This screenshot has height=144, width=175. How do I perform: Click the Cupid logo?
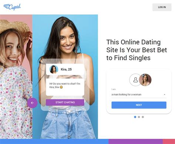pyautogui.click(x=12, y=7)
